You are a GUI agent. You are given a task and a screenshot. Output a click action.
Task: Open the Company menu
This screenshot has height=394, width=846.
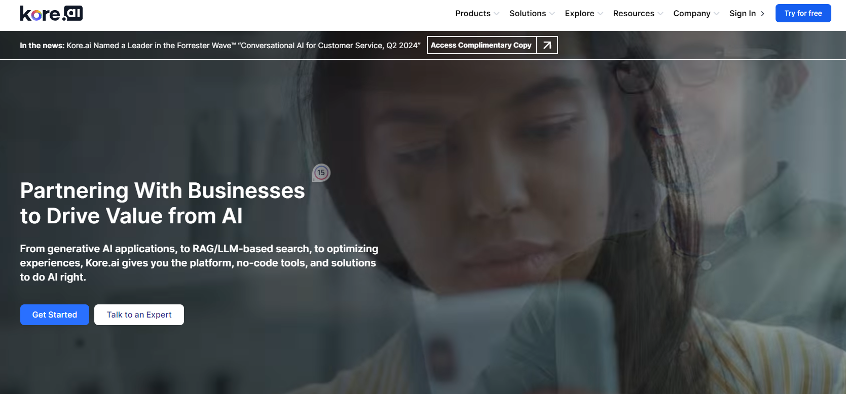pyautogui.click(x=691, y=14)
